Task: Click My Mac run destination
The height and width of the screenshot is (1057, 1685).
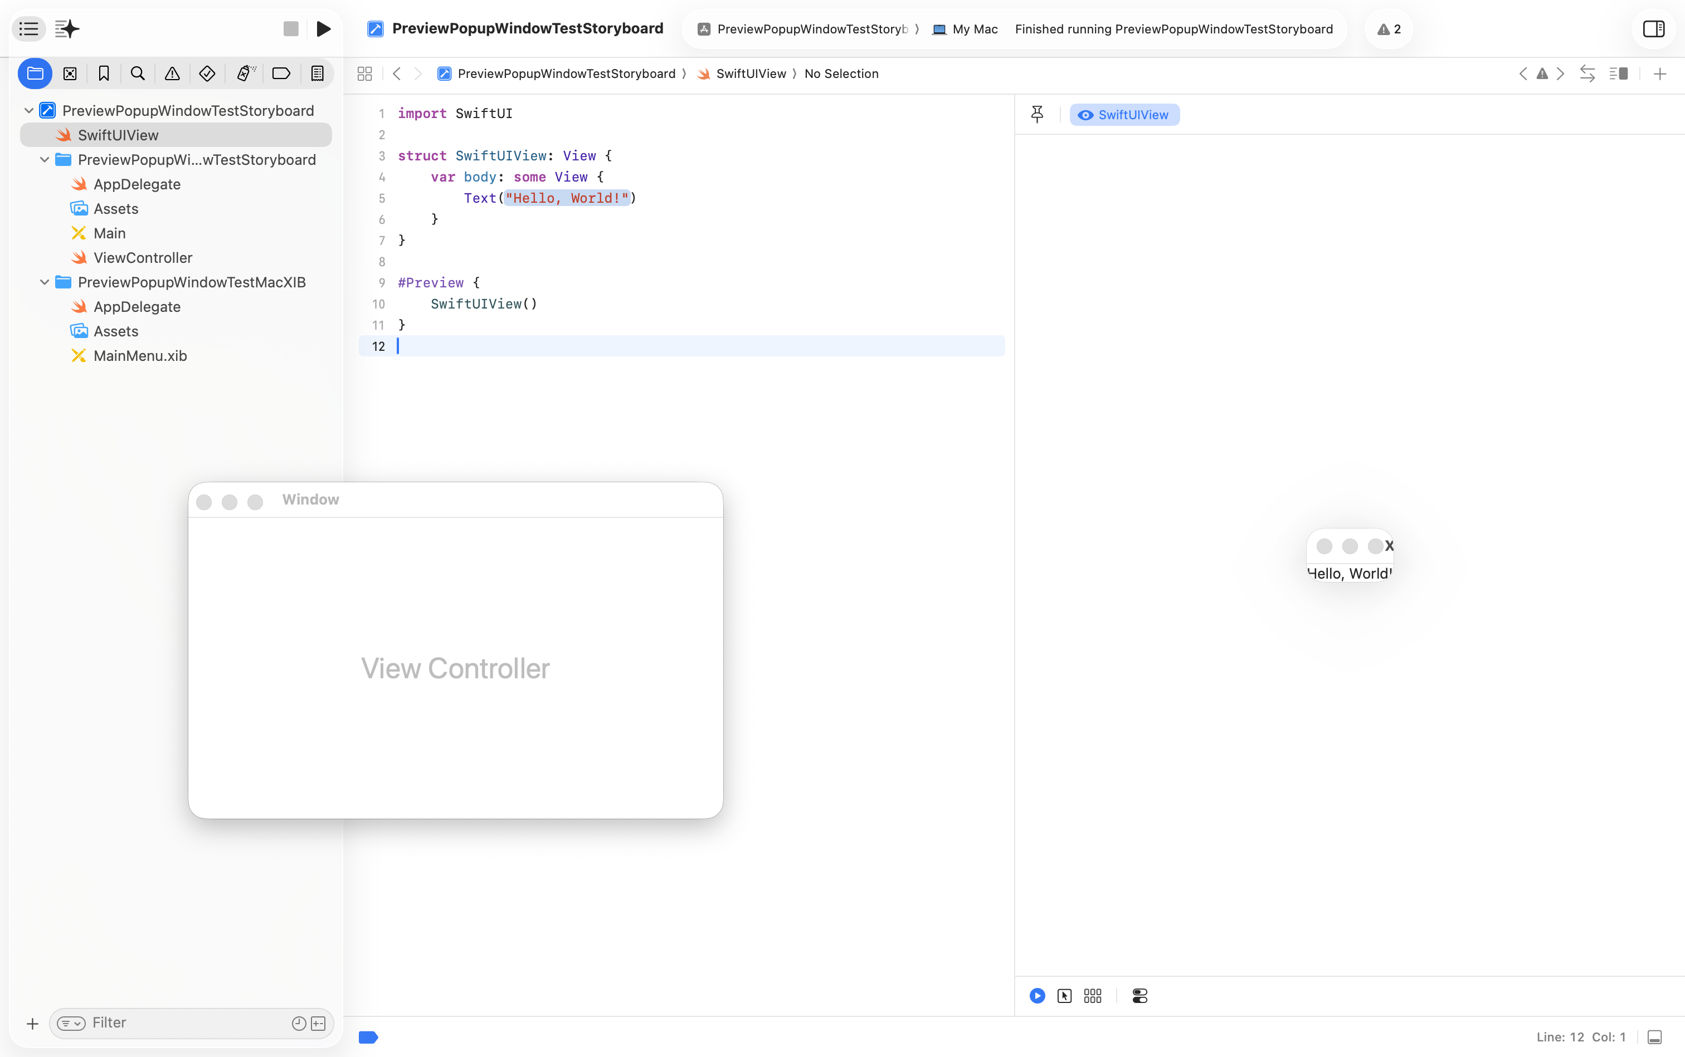Action: 966,28
